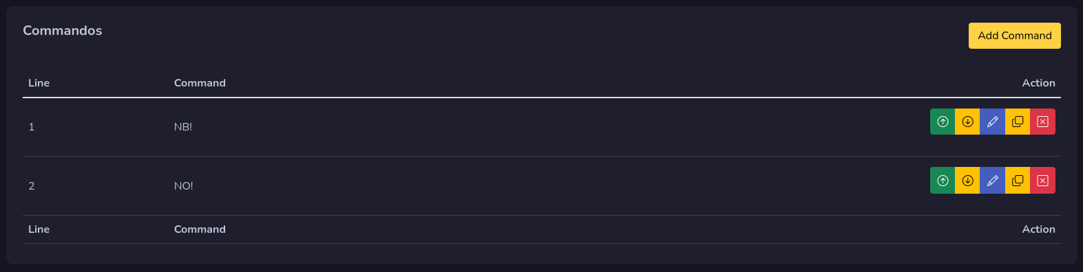Click the bottom Command footer label
This screenshot has width=1083, height=272.
coord(200,229)
